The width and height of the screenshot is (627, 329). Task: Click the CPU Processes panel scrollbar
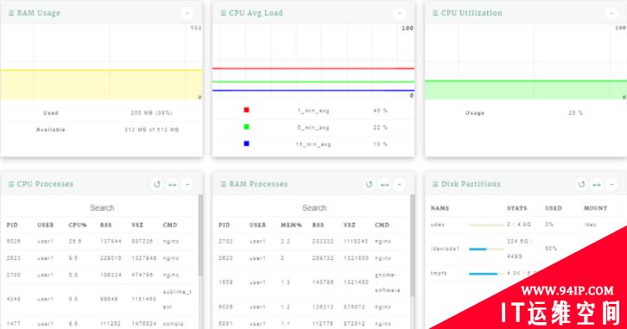click(200, 235)
